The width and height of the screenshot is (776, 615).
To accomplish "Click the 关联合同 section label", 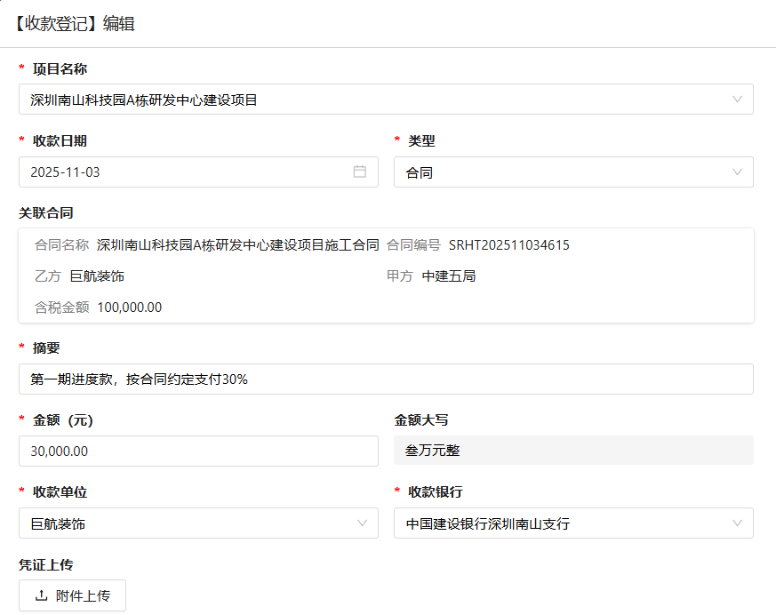I will (x=45, y=213).
